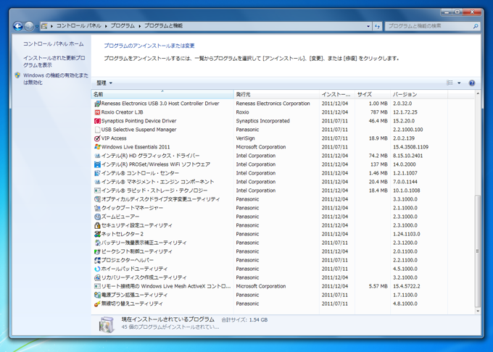Click the プログラムと機能の検索 search field
The width and height of the screenshot is (493, 352).
(429, 26)
